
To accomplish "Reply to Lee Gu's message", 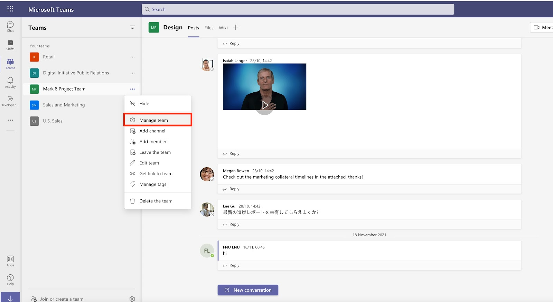I will [x=231, y=224].
